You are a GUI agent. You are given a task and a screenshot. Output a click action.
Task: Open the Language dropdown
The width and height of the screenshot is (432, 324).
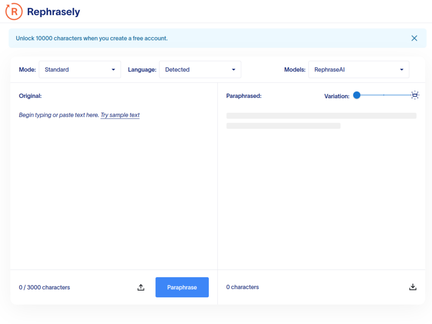coord(200,70)
